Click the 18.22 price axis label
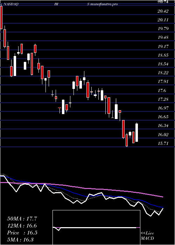This screenshot has height=245, width=175. pyautogui.click(x=163, y=73)
